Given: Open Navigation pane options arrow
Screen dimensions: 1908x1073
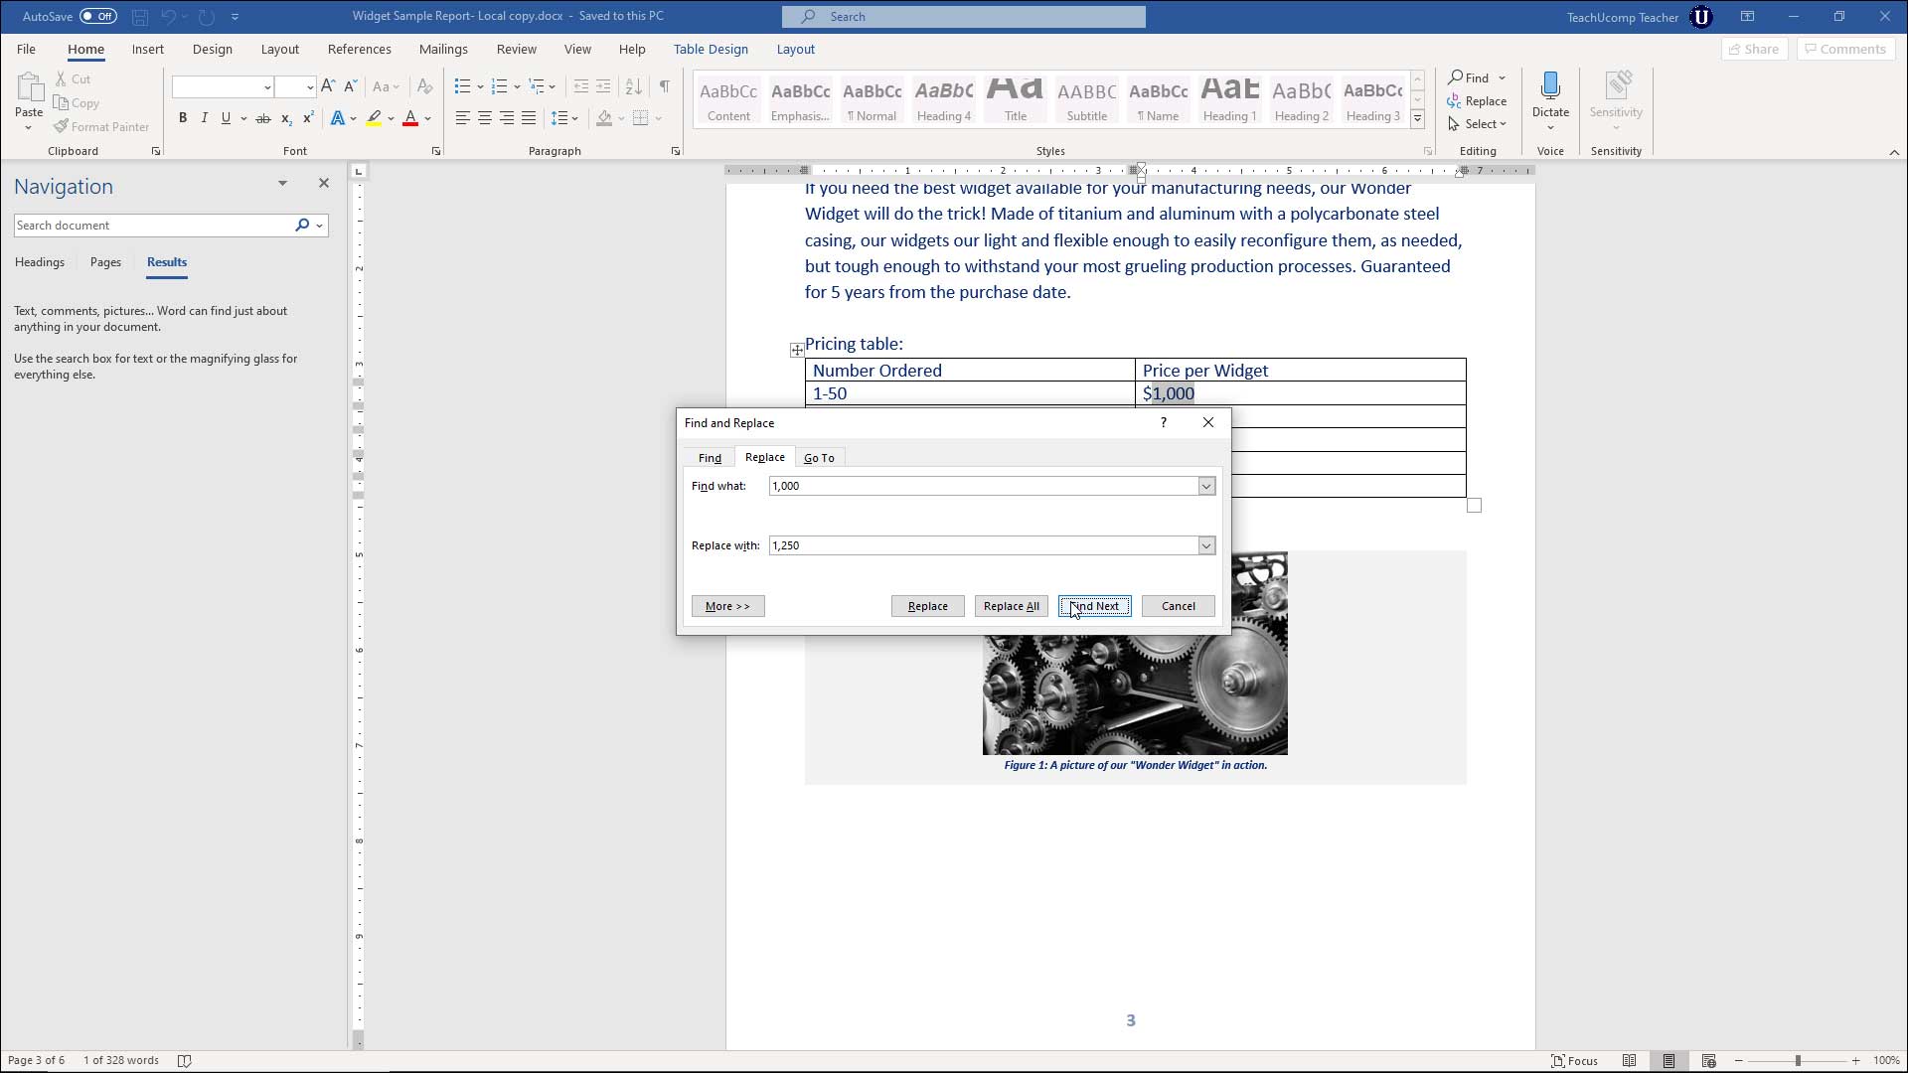Looking at the screenshot, I should (x=282, y=183).
